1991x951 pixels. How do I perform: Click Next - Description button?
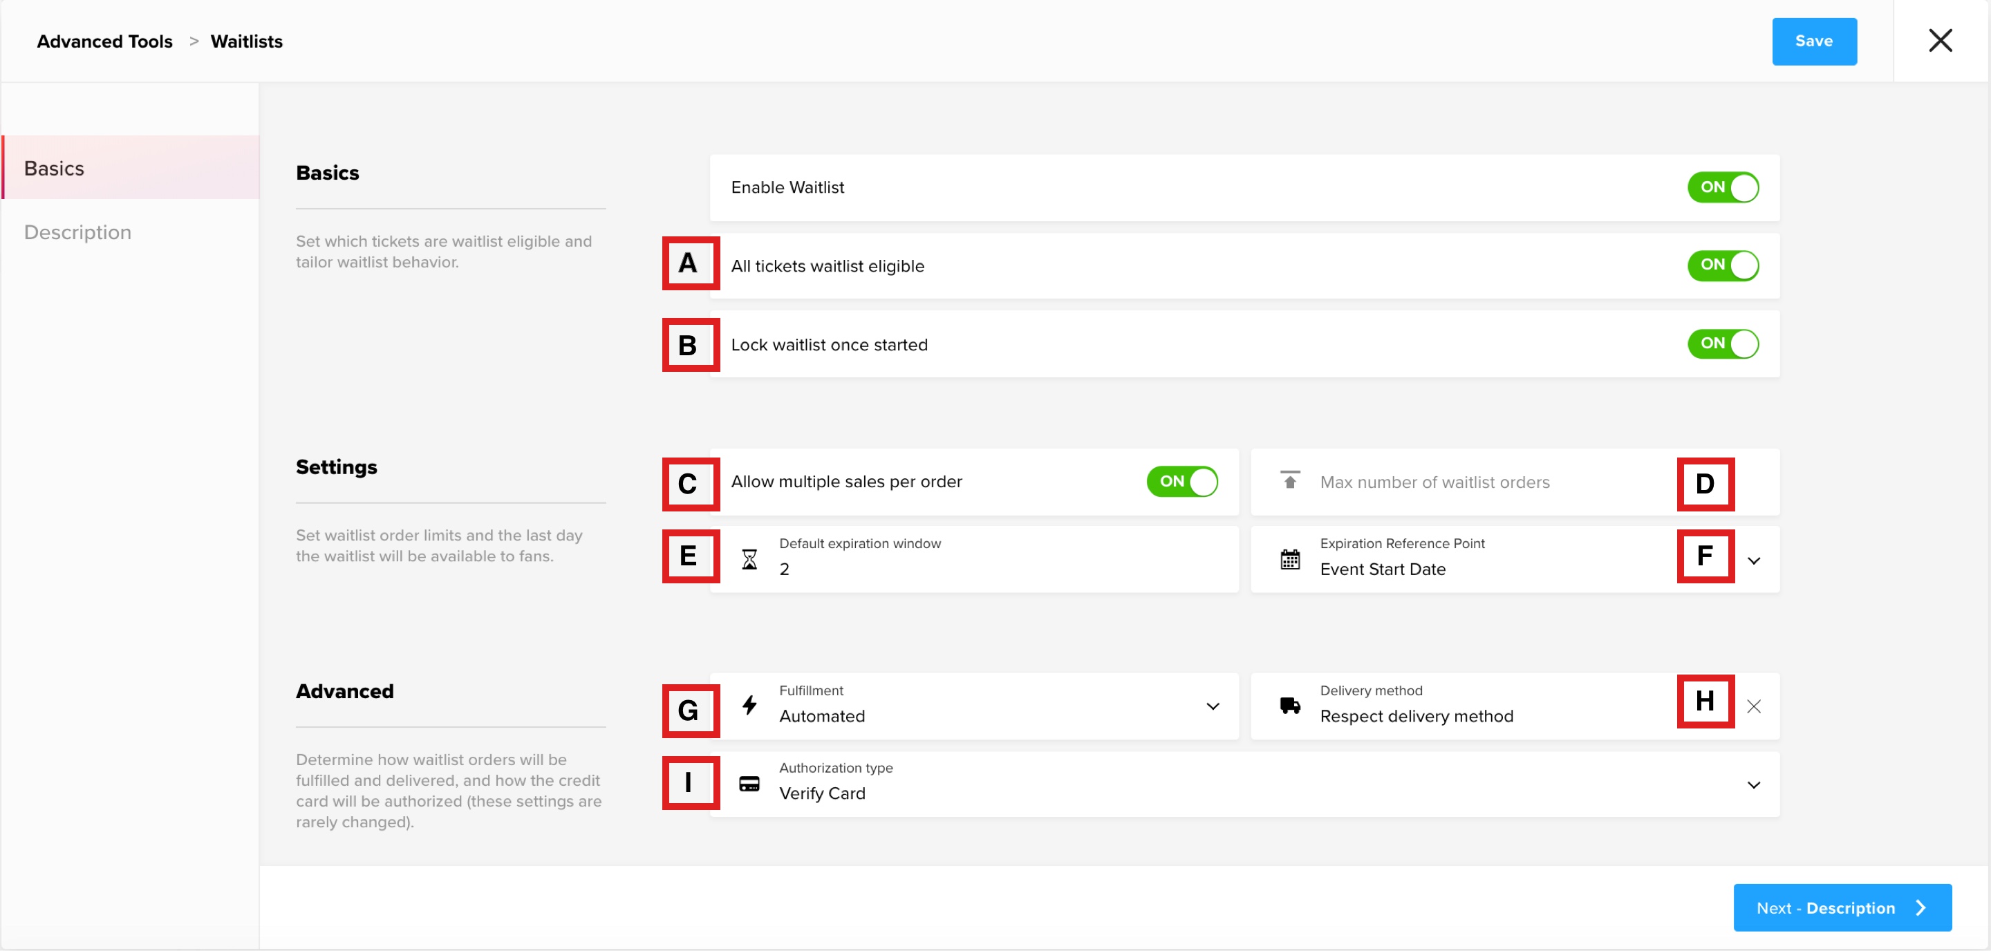[x=1842, y=907]
